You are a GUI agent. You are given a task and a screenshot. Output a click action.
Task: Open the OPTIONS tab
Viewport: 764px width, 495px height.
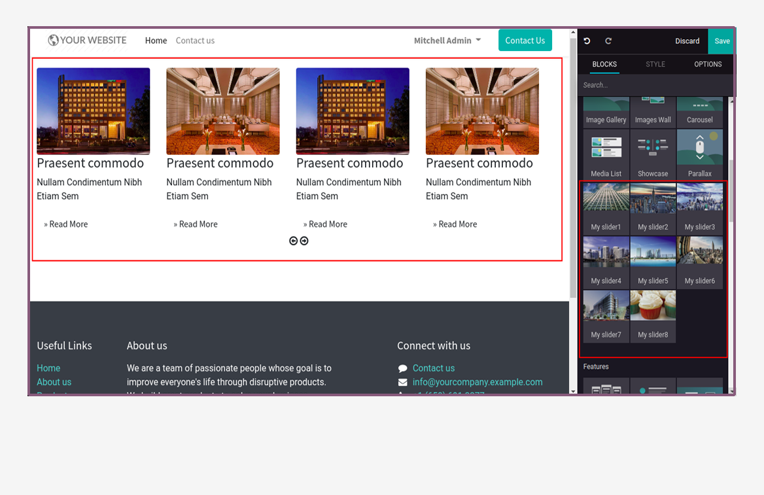pyautogui.click(x=708, y=64)
